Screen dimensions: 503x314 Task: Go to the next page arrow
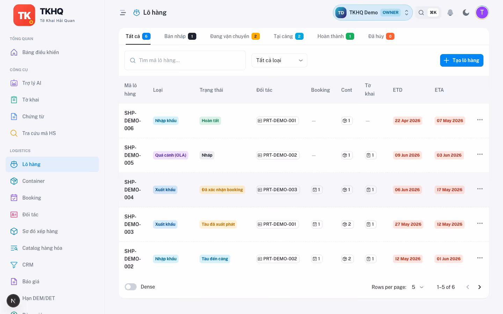pyautogui.click(x=480, y=287)
